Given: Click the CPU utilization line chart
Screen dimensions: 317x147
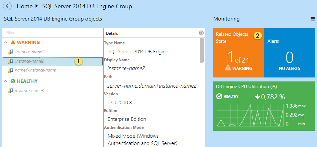Looking at the screenshot, I should coord(250,115).
